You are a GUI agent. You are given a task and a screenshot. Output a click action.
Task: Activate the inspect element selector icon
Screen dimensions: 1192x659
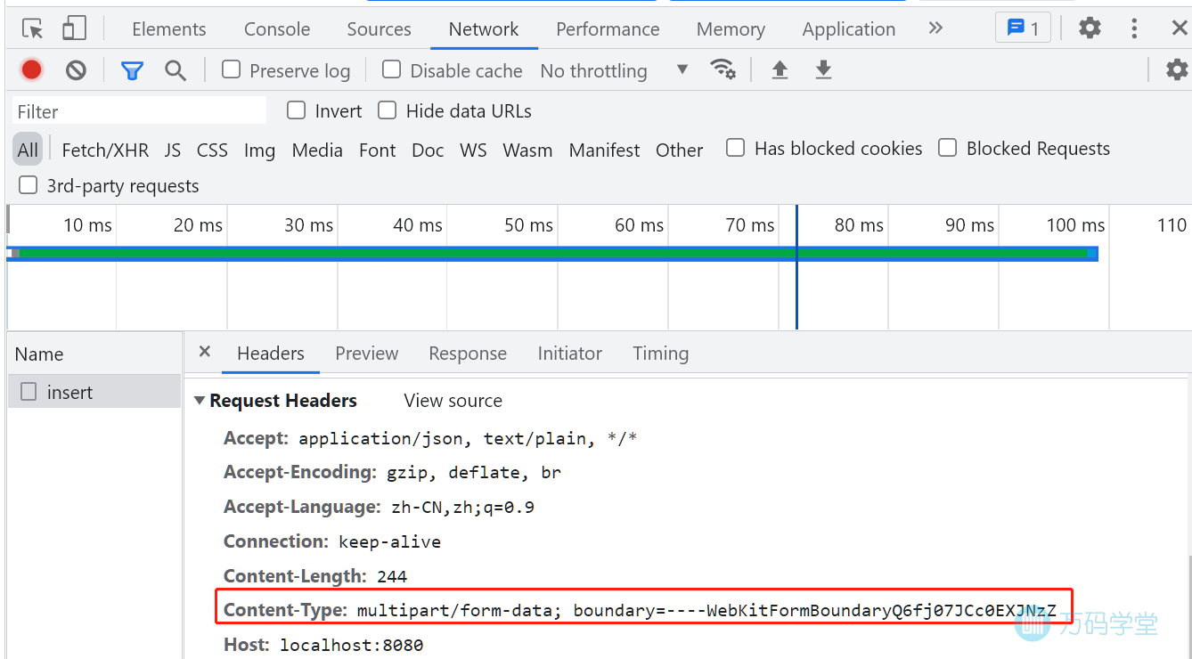pos(33,28)
